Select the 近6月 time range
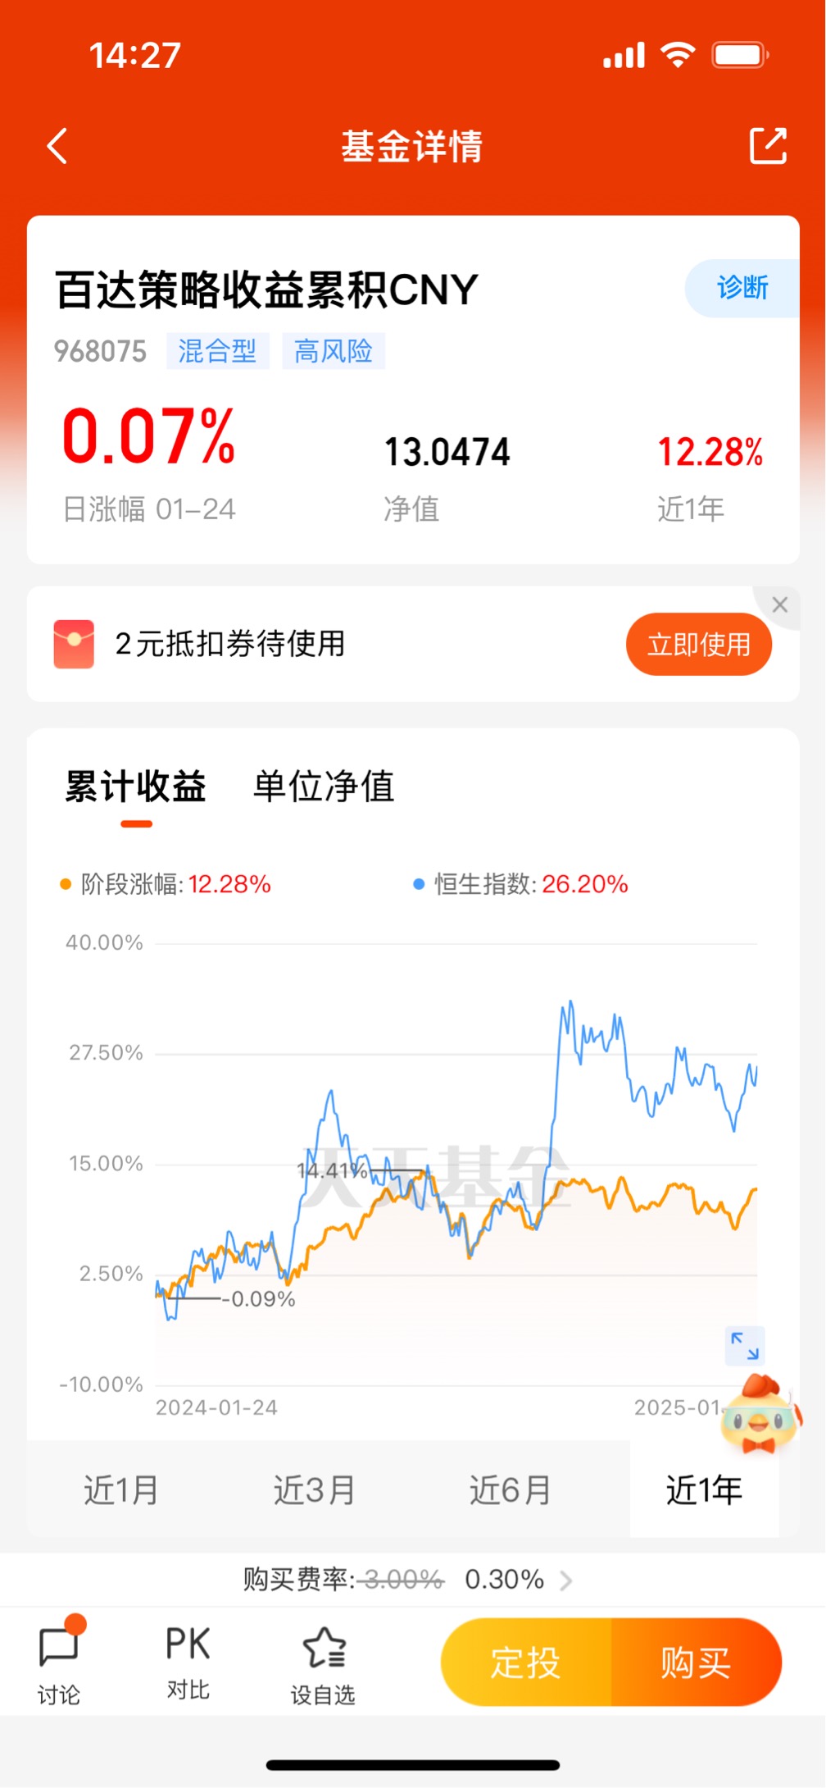Screen dimensions: 826x1788 [510, 1489]
